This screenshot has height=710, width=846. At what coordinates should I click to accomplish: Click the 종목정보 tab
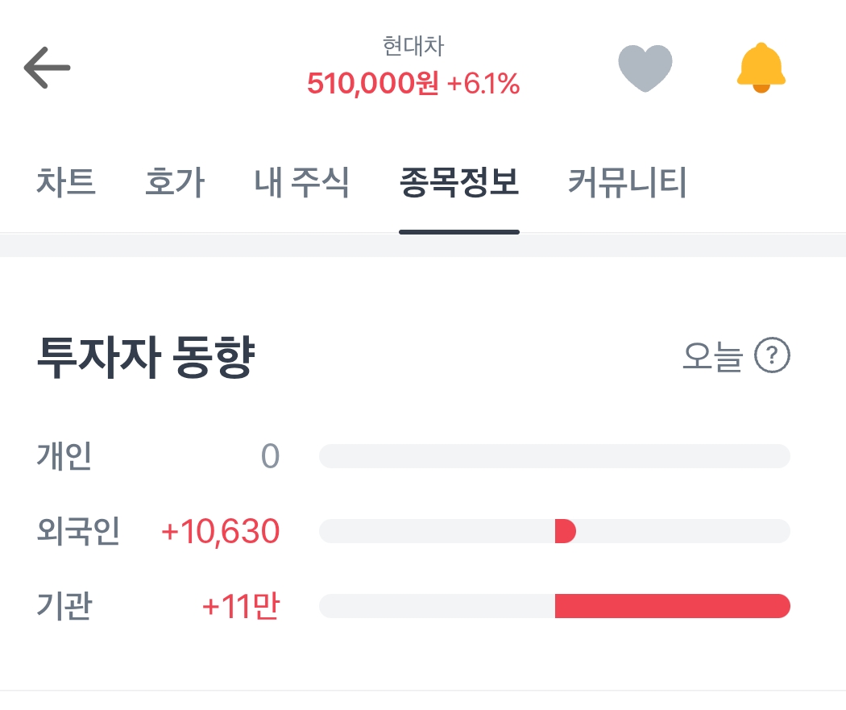[x=458, y=183]
